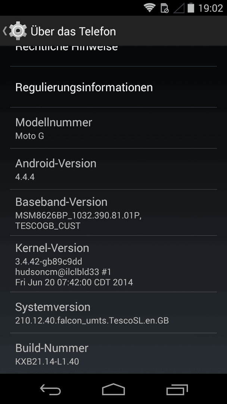Tap the Android back navigation button
The image size is (227, 404).
point(50,389)
